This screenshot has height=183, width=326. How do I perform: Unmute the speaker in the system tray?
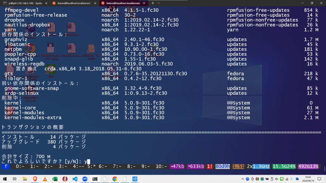pyautogui.click(x=276, y=179)
